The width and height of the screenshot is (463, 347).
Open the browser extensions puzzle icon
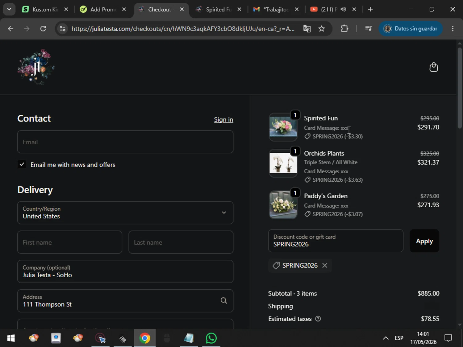(344, 29)
